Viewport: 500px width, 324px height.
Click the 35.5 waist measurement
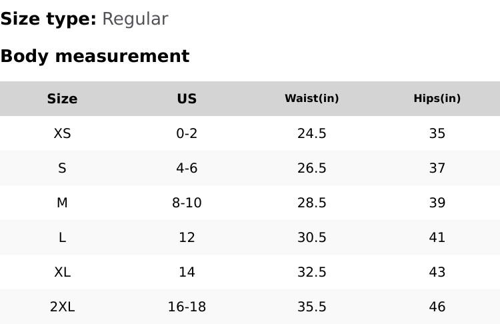click(x=311, y=307)
